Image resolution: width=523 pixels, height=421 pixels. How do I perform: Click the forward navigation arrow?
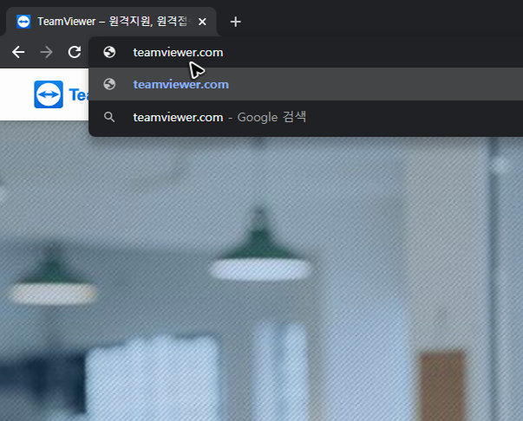46,52
